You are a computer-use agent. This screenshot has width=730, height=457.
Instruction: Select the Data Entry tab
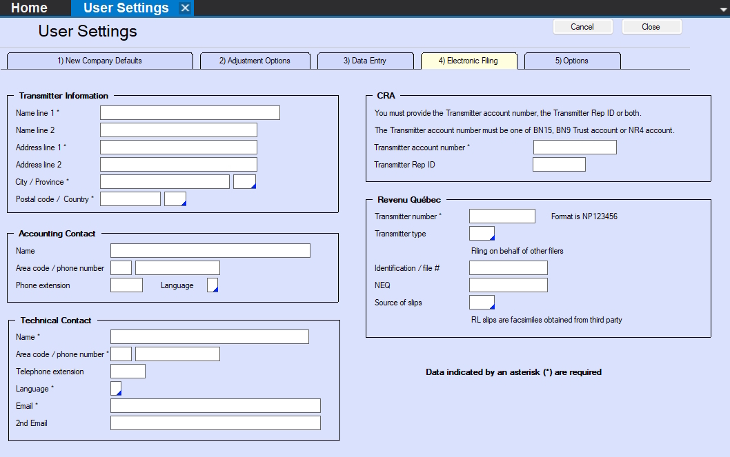[x=365, y=61]
